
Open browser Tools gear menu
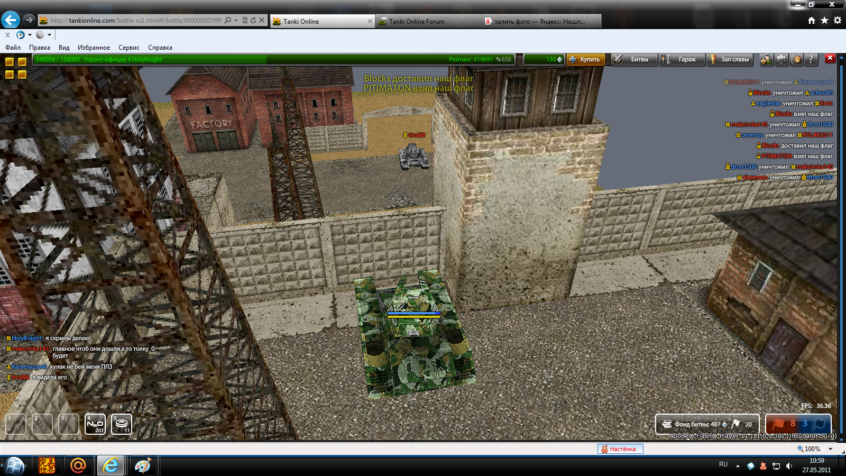[838, 21]
